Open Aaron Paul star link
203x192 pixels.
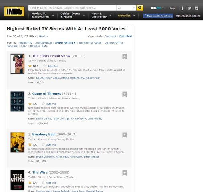pyautogui.click(x=62, y=157)
